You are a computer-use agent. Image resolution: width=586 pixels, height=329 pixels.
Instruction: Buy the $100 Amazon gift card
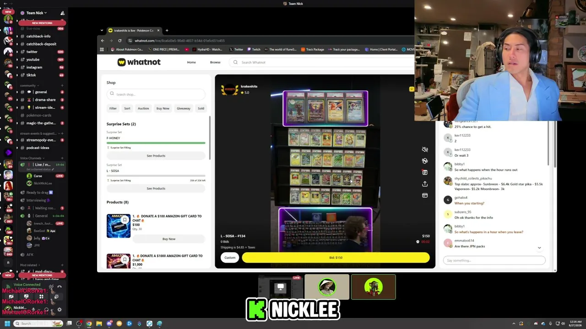[169, 239]
